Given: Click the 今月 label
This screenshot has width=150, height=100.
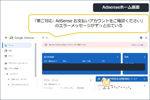Looking at the screenshot, I should (x=103, y=61).
